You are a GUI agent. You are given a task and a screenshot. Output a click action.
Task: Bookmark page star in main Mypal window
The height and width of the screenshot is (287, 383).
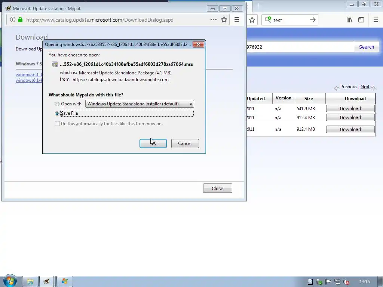(x=252, y=20)
